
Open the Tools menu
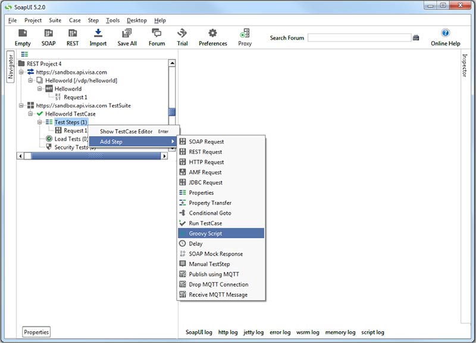coord(112,20)
